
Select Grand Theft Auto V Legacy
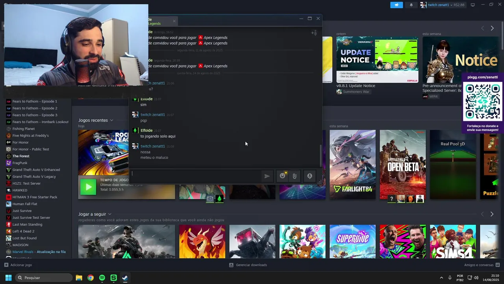pyautogui.click(x=34, y=177)
